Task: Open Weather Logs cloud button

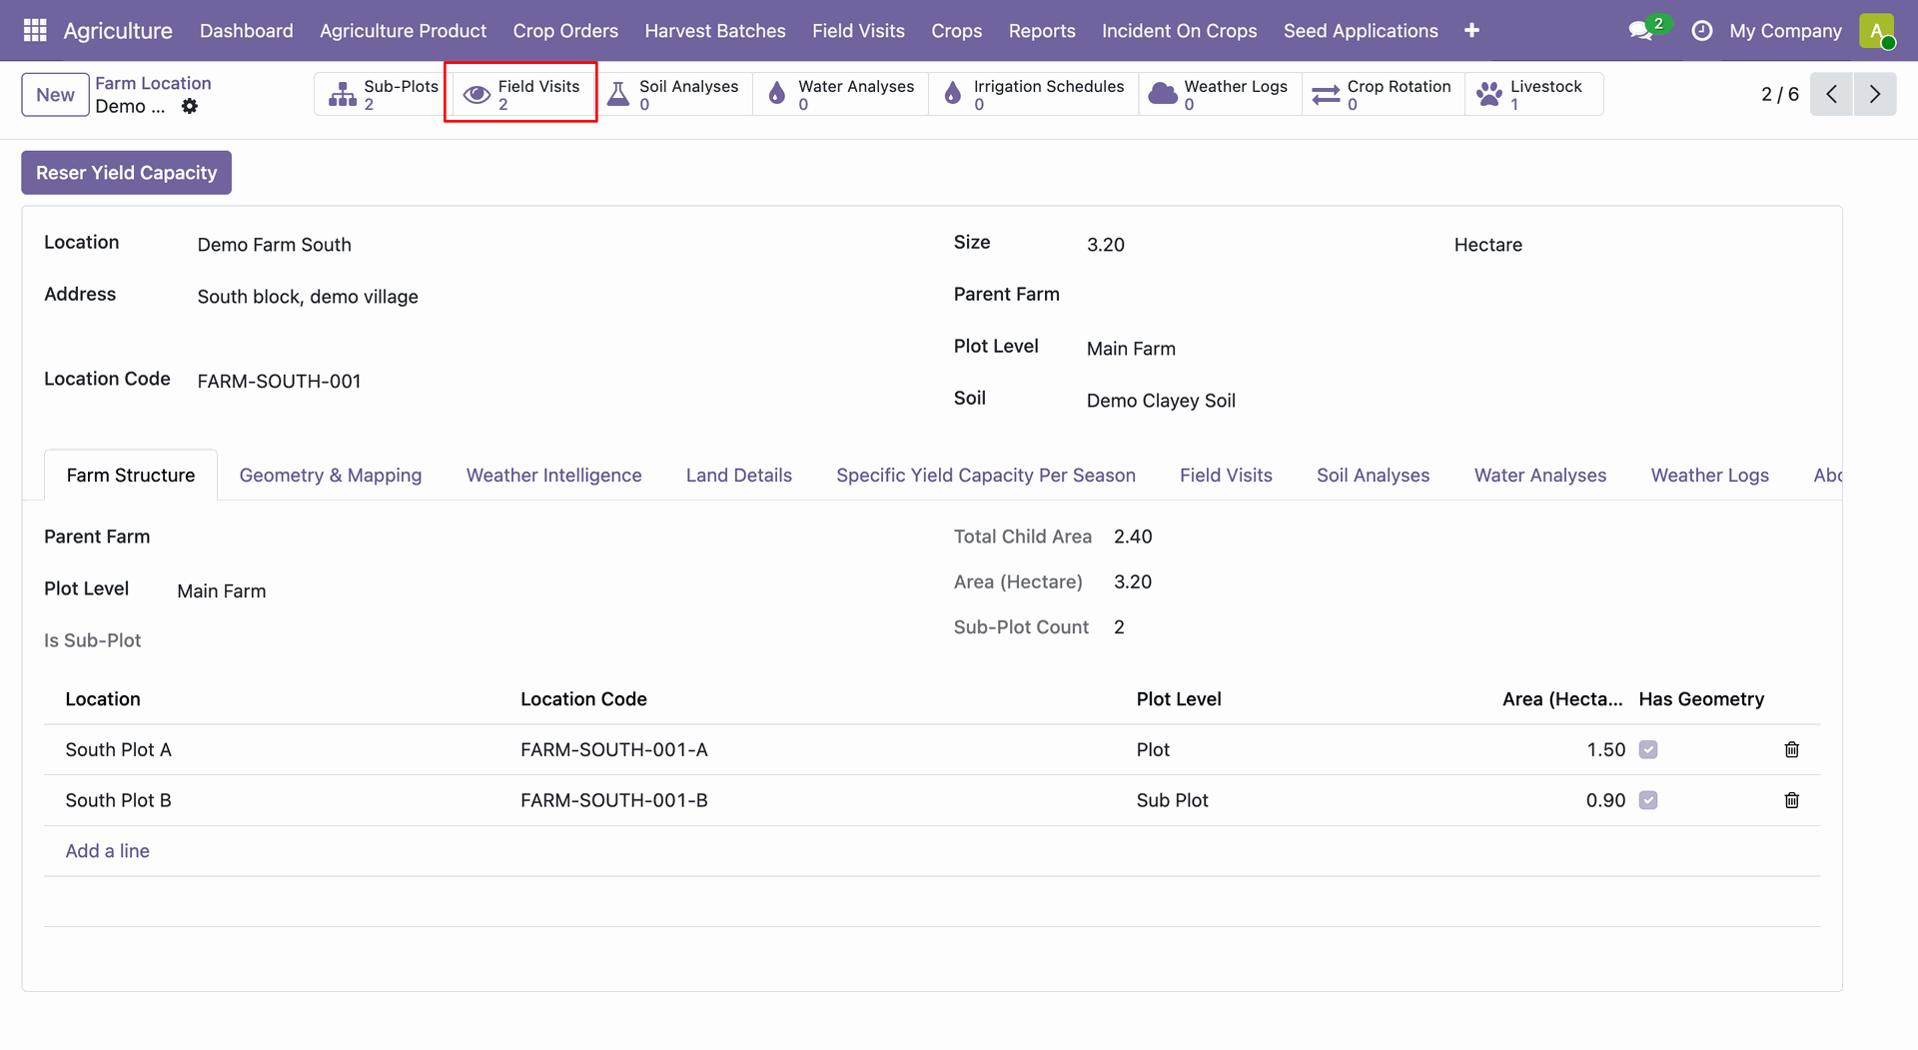Action: point(1220,94)
